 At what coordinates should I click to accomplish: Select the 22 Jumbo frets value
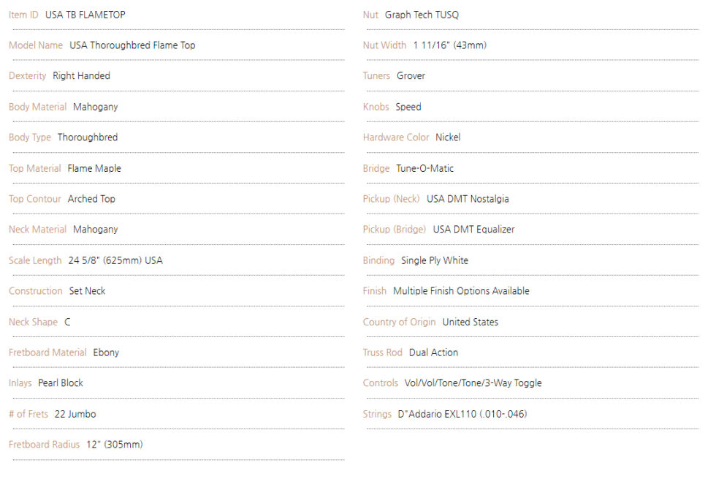75,414
